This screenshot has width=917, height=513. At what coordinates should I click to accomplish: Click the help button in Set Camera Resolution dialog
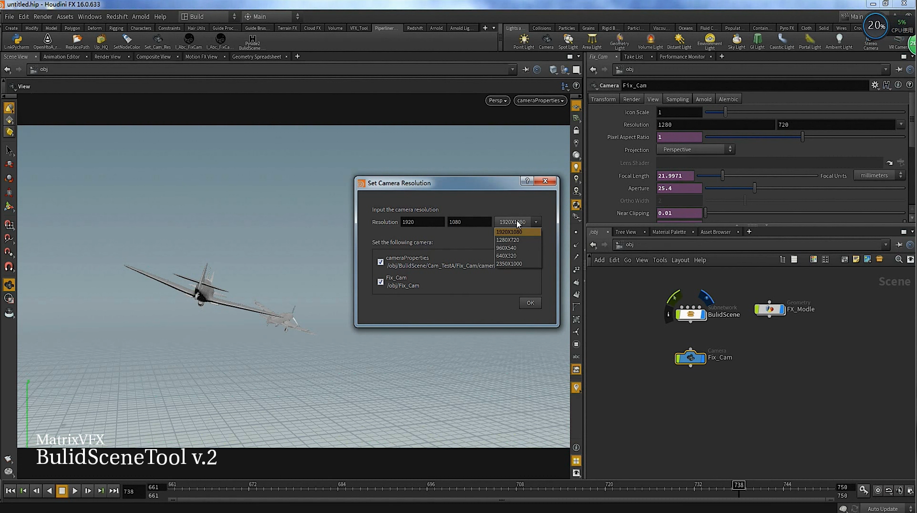click(x=527, y=181)
